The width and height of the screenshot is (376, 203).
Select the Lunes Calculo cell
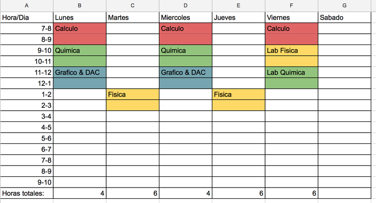79,29
